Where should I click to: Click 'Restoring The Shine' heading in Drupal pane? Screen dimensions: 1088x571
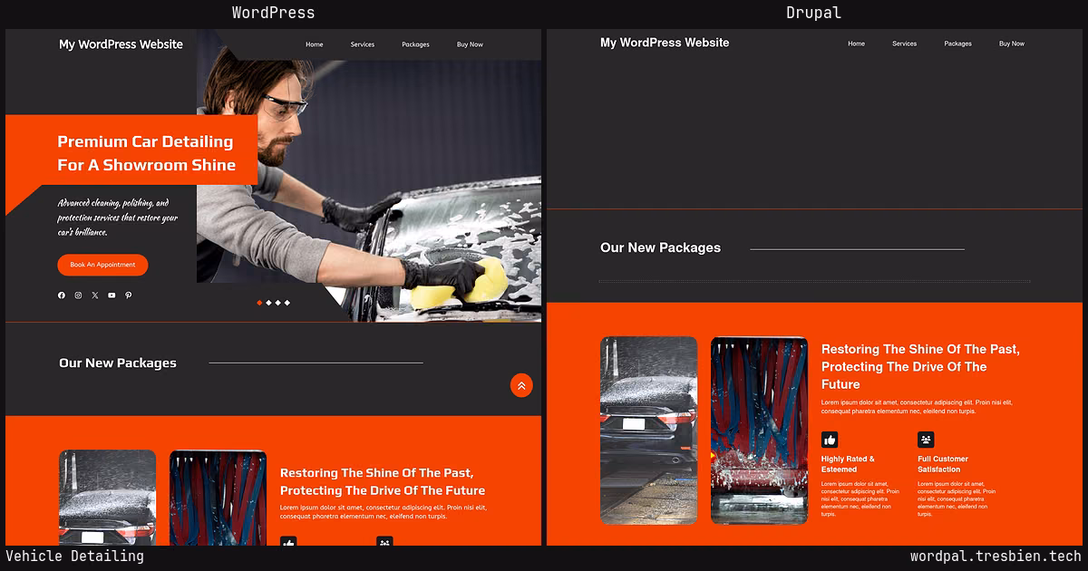click(920, 366)
